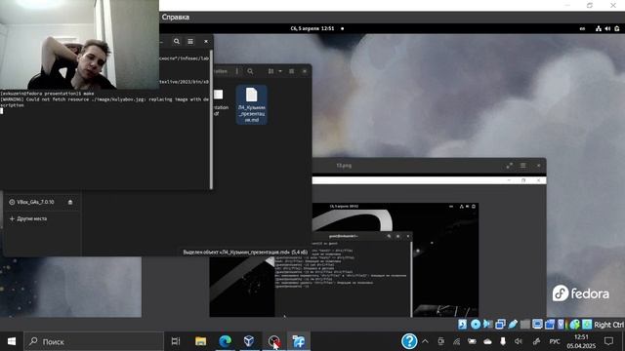Eject the VBox_GAs_7.0.10 disc
The height and width of the screenshot is (351, 625).
[x=70, y=202]
